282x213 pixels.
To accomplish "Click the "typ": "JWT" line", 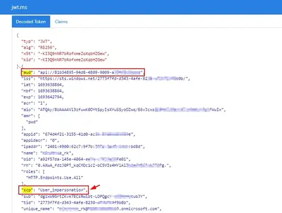I will (x=37, y=41).
